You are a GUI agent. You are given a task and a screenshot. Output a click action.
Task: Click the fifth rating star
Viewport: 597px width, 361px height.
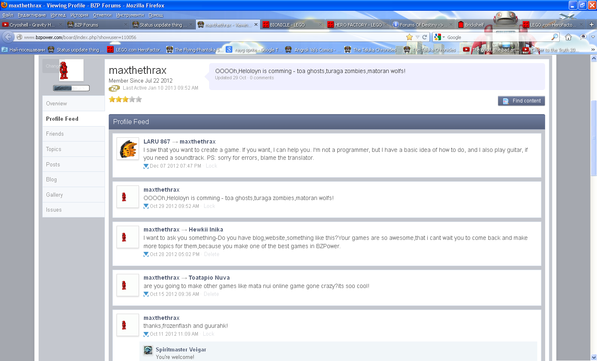click(139, 99)
